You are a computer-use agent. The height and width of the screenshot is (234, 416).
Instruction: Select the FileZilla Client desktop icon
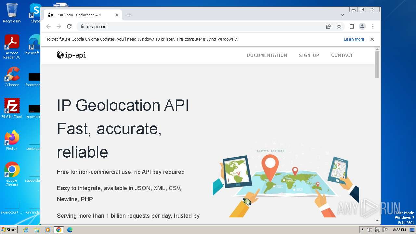[12, 108]
